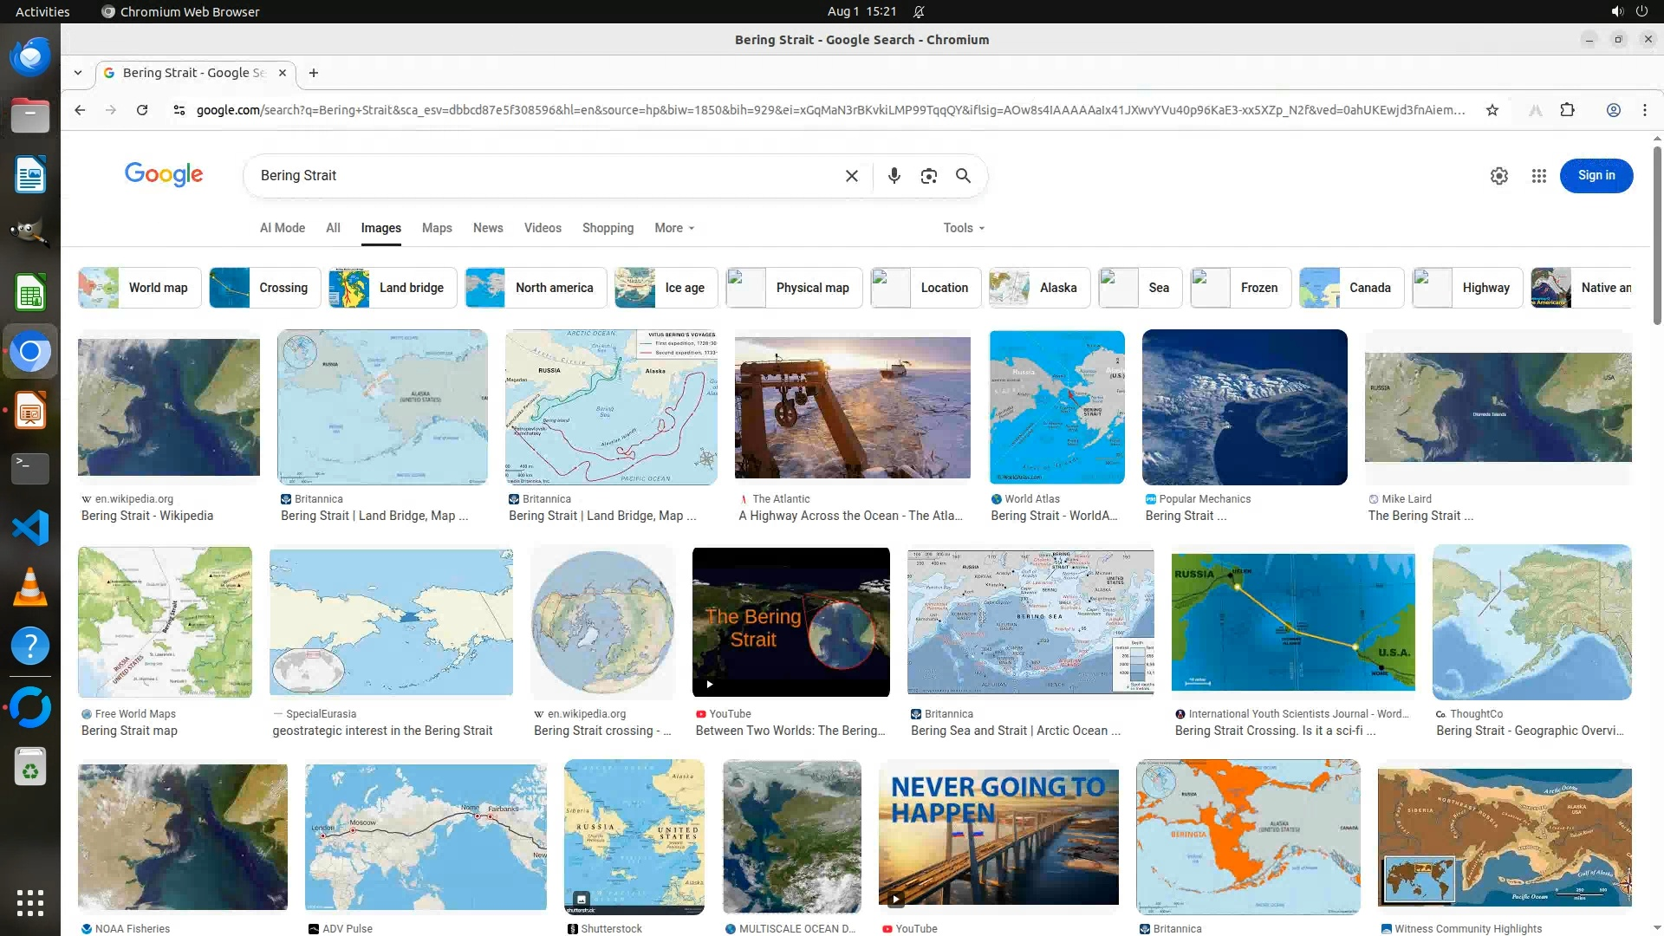
Task: Open Bering Strait Wikipedia image result
Action: pyautogui.click(x=168, y=407)
